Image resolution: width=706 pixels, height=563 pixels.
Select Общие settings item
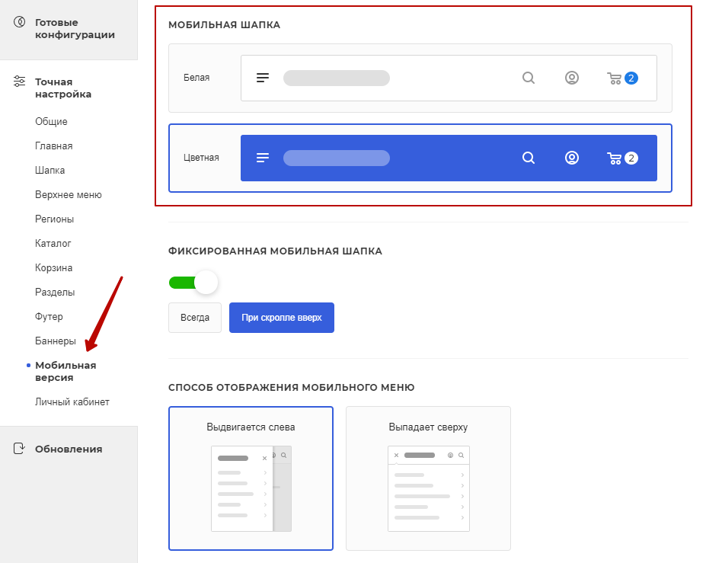(x=51, y=122)
